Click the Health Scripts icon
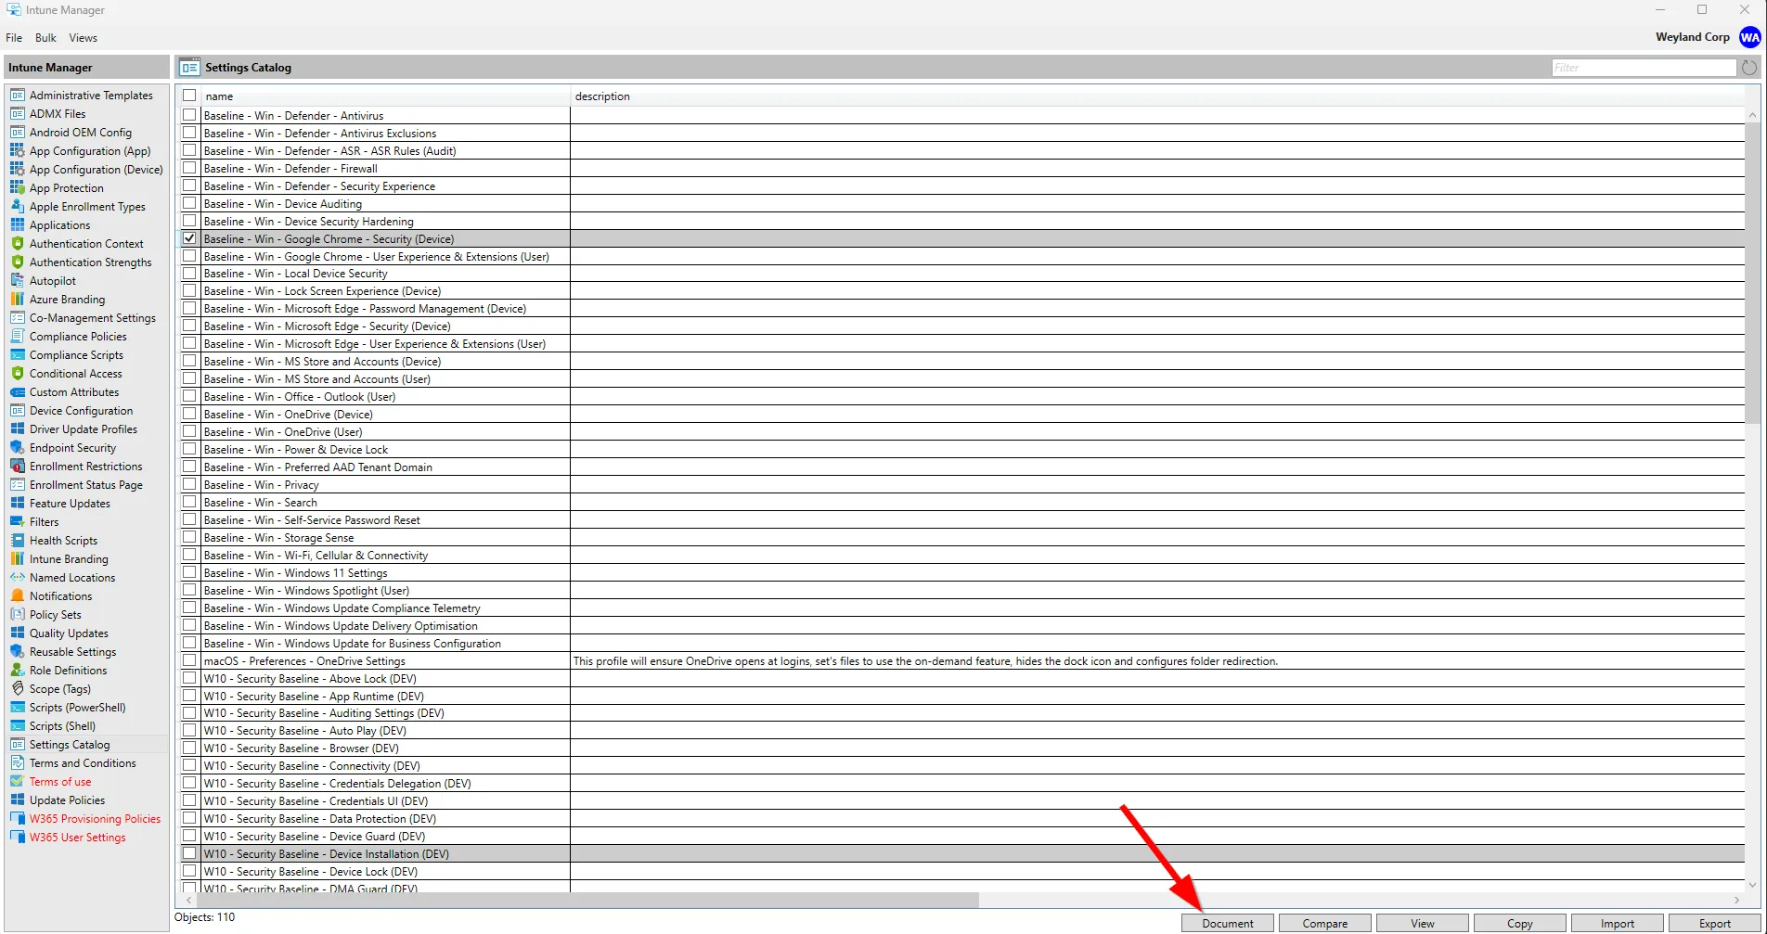Screen dimensions: 1767x934 pyautogui.click(x=17, y=541)
